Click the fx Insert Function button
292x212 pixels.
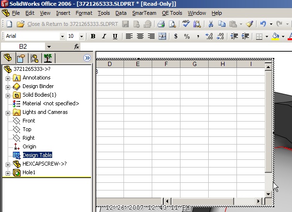[77, 46]
